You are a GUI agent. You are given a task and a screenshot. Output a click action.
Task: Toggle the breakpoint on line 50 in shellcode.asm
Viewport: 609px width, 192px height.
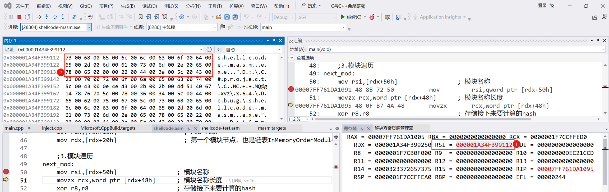(x=6, y=172)
